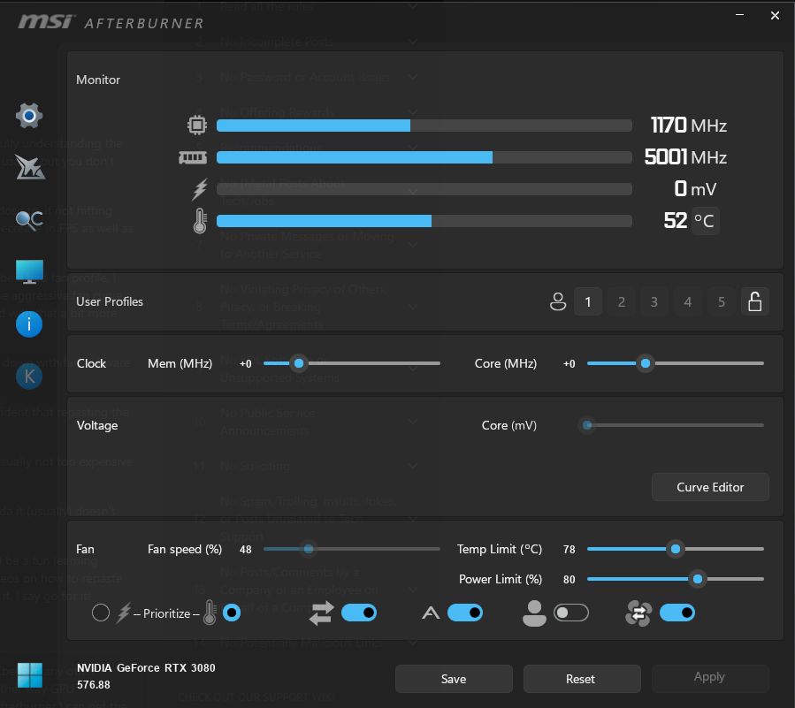The image size is (795, 708).
Task: Select user profile 5
Action: pyautogui.click(x=722, y=301)
